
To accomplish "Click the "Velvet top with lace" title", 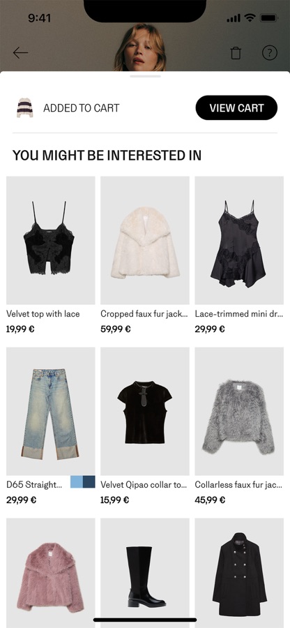I will coord(43,314).
